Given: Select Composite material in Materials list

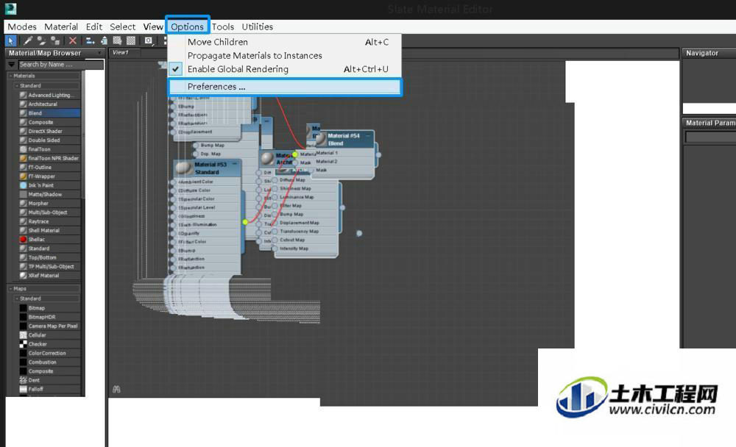Looking at the screenshot, I should tap(49, 122).
